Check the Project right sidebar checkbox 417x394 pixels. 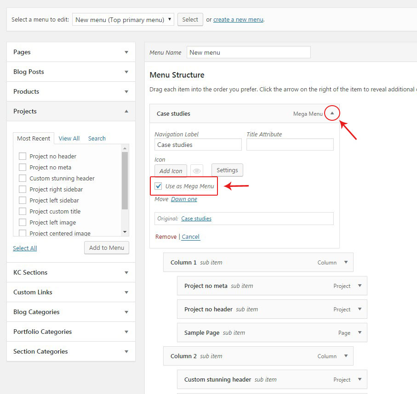23,189
